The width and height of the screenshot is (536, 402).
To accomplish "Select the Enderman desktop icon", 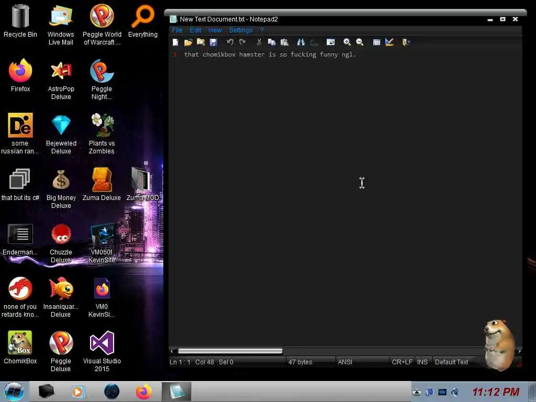I will click(x=20, y=239).
